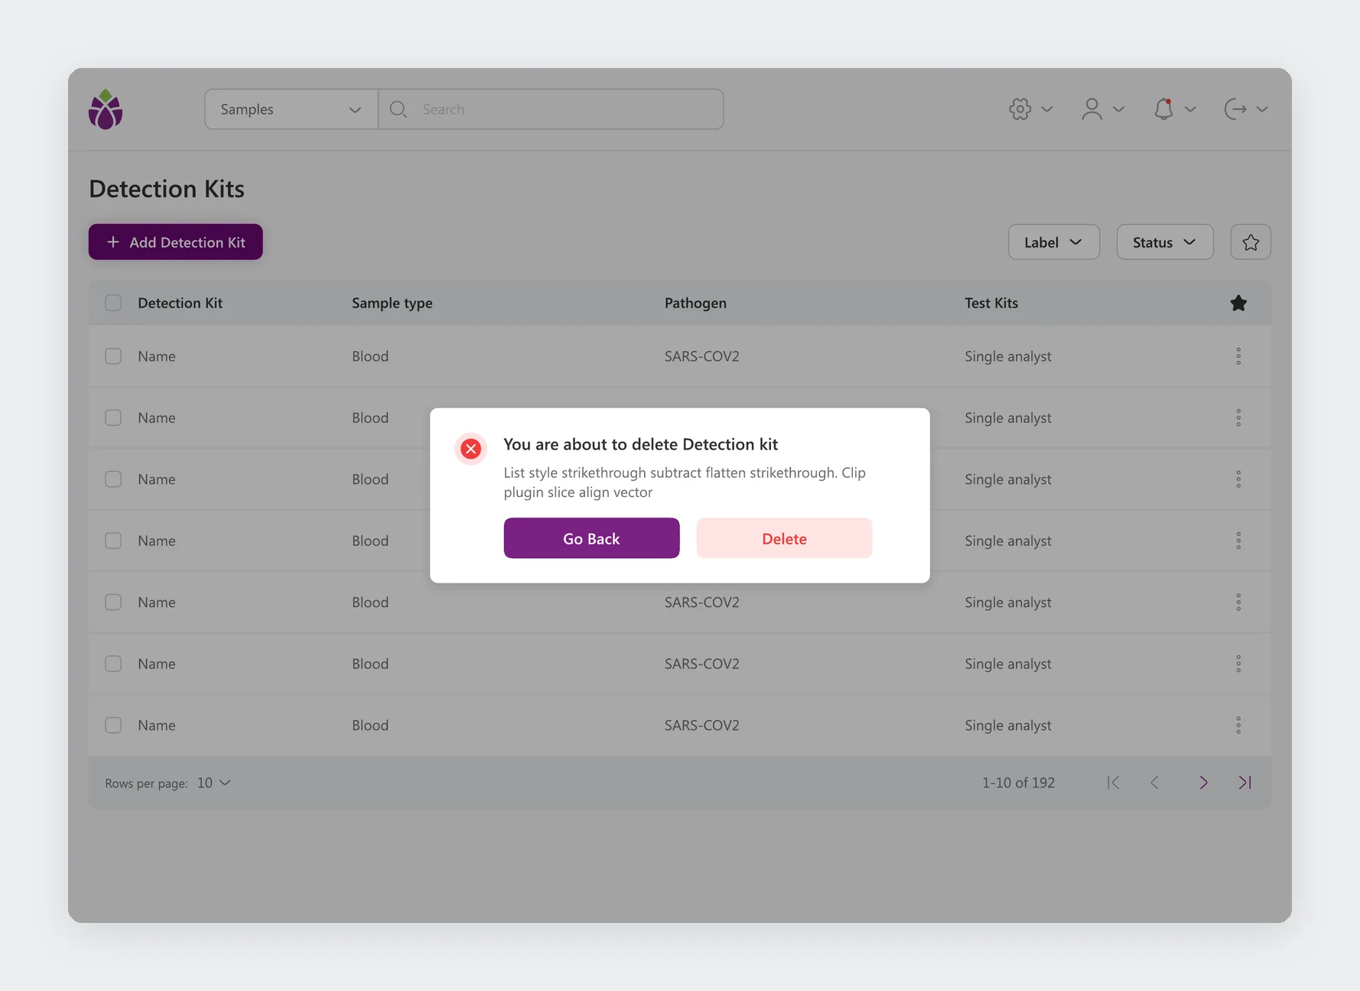Click 'Single analyst' in the third row
The image size is (1360, 991).
tap(1007, 479)
